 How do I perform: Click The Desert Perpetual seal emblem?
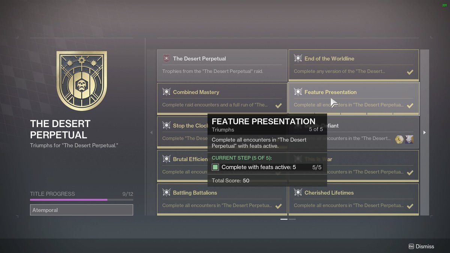pos(82,81)
